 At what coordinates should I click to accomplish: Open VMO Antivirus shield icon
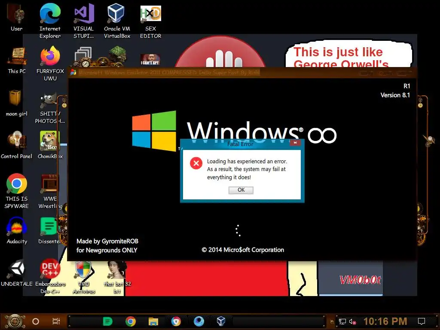[x=84, y=277]
